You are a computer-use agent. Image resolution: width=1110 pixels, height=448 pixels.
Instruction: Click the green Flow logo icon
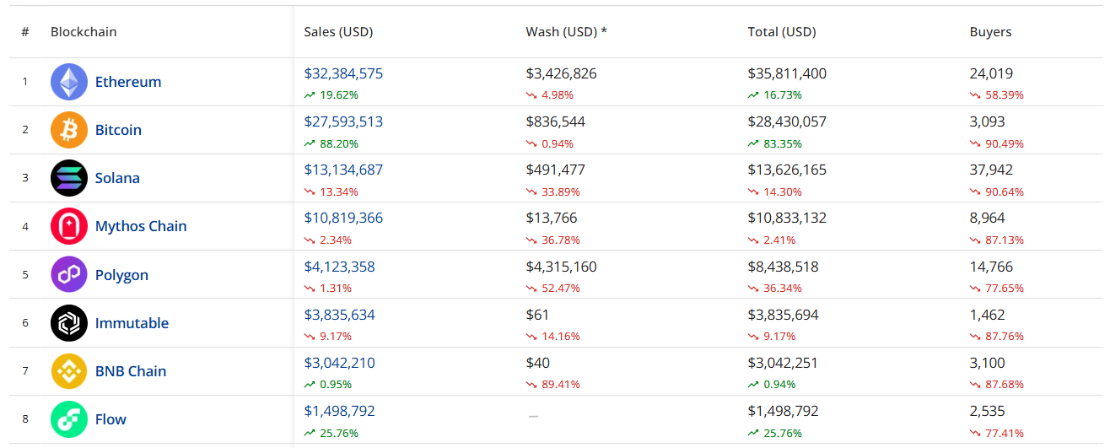coord(68,419)
